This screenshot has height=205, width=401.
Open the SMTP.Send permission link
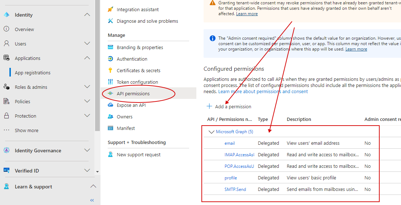click(x=235, y=189)
